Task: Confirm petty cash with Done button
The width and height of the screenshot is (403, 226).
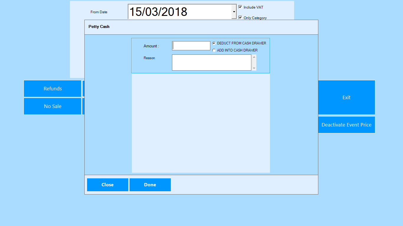Action: click(150, 185)
